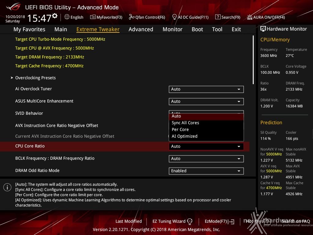
Task: Switch to the Boot tab
Action: (x=197, y=29)
